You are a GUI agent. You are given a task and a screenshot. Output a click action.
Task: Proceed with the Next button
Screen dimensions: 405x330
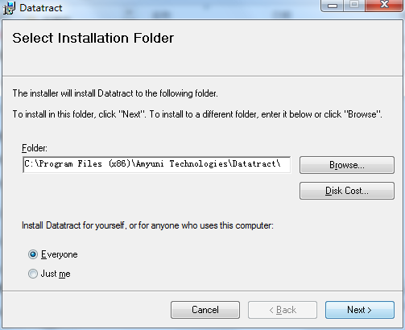point(360,310)
